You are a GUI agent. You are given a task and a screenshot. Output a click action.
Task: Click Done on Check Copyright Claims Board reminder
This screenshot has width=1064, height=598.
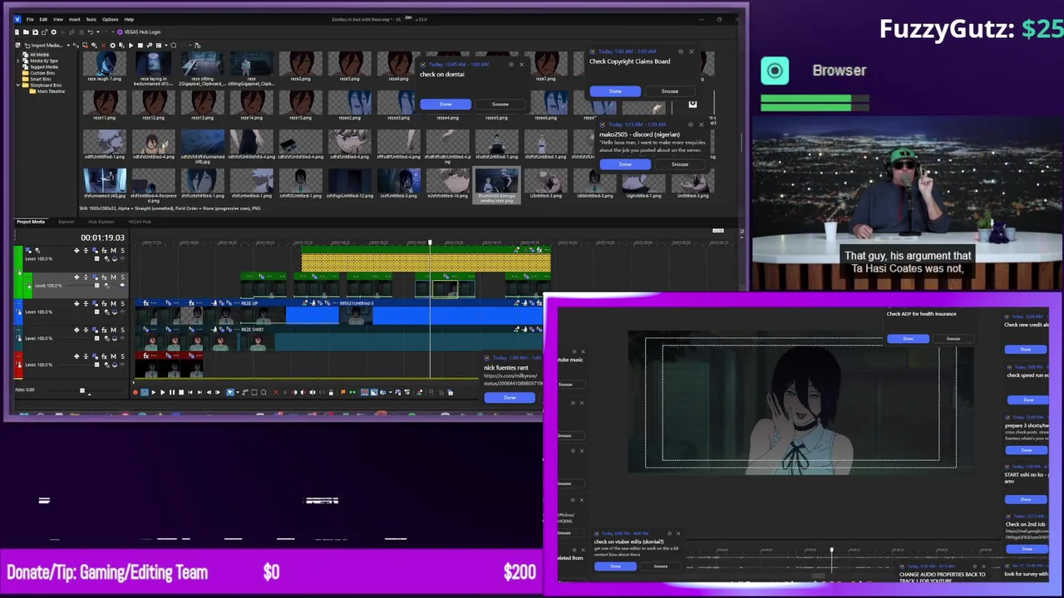point(615,91)
